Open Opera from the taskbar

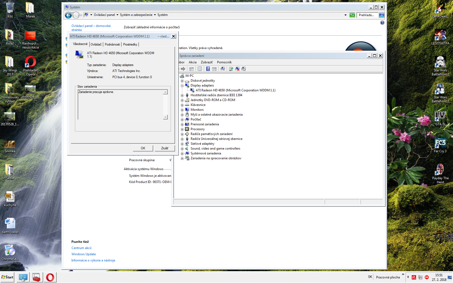[50, 277]
